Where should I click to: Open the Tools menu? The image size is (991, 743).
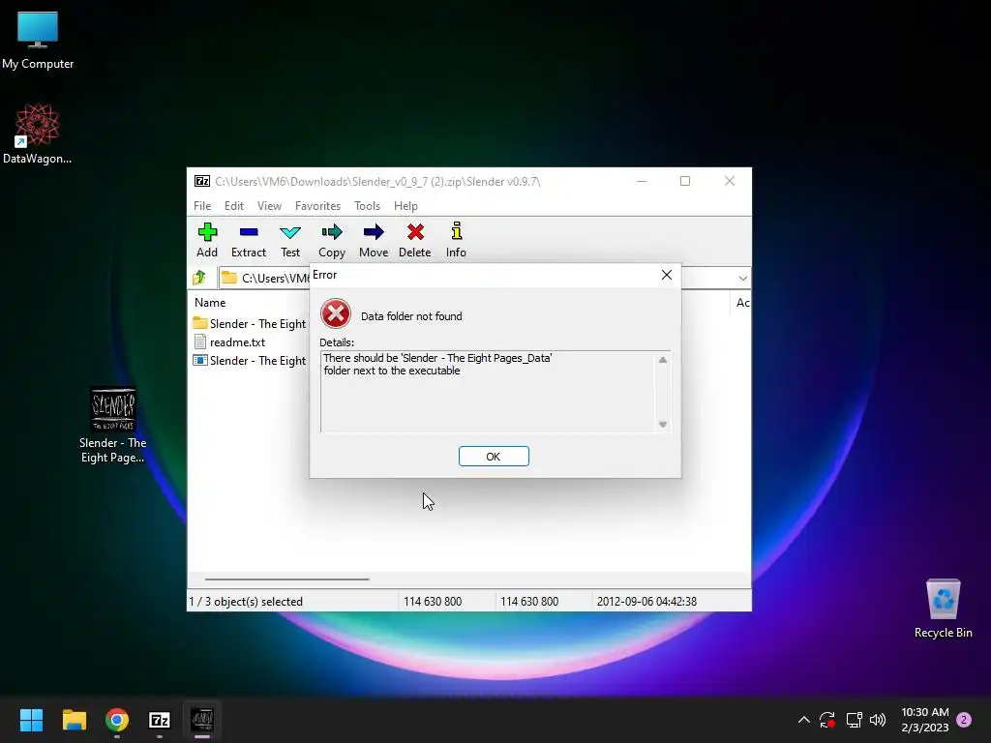tap(367, 206)
